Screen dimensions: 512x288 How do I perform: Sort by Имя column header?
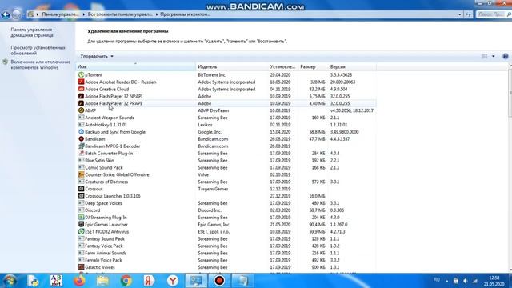135,66
